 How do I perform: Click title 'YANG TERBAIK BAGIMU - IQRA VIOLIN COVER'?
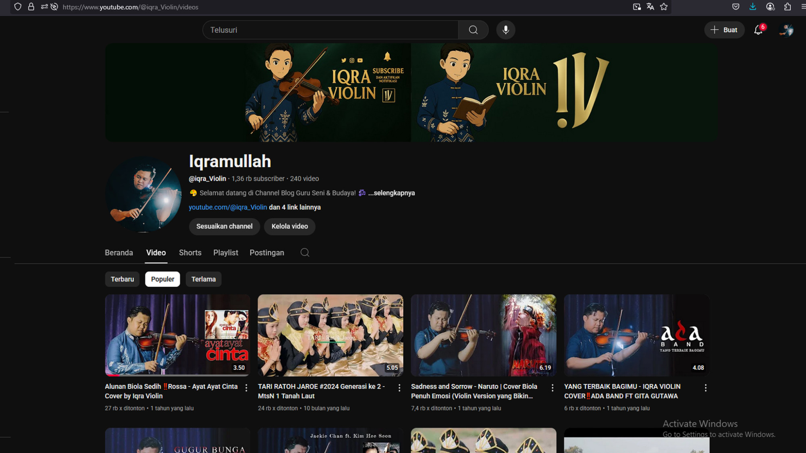click(622, 391)
